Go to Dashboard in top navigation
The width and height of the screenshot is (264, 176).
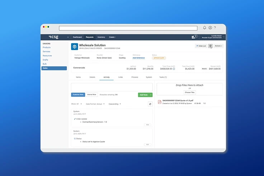(77, 37)
